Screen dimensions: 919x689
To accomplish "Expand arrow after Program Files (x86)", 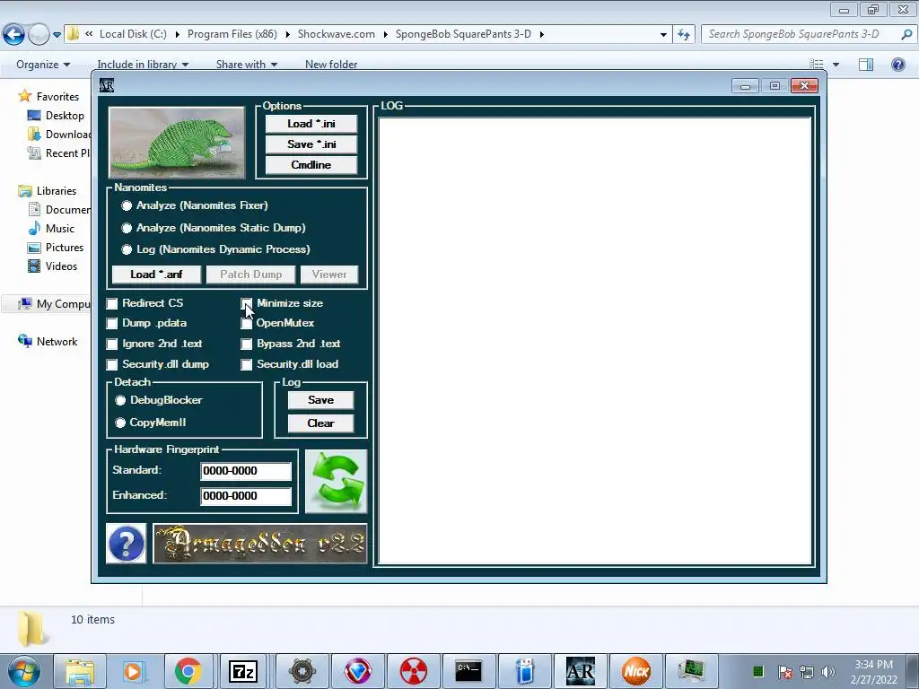I will pyautogui.click(x=287, y=35).
